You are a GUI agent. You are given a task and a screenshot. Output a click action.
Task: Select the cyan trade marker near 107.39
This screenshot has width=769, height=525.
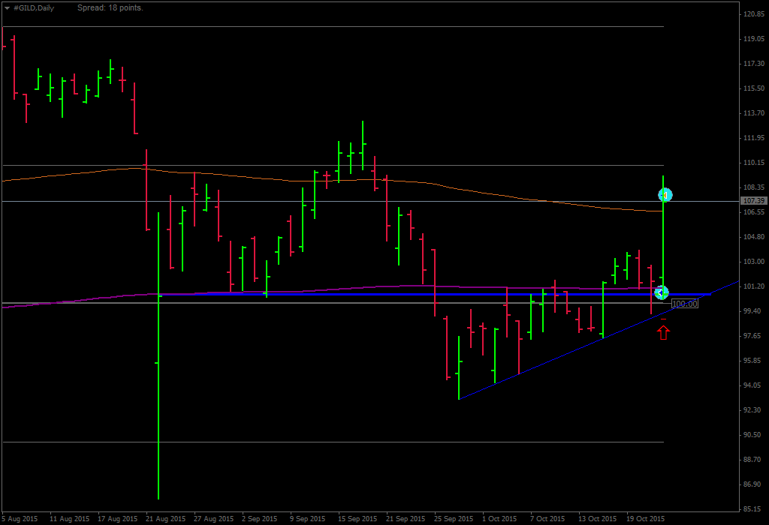[665, 195]
